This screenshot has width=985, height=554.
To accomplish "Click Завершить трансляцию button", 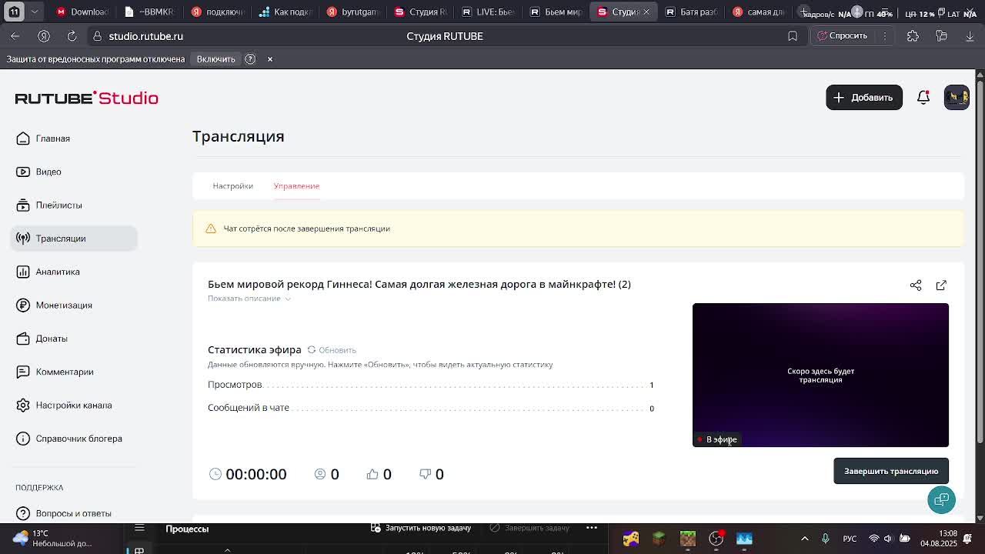I will (x=891, y=471).
